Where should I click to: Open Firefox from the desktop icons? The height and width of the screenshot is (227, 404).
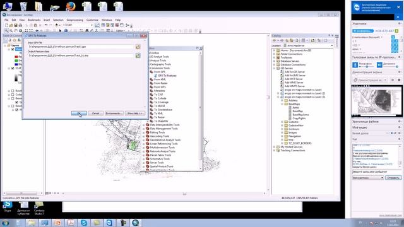pyautogui.click(x=71, y=6)
